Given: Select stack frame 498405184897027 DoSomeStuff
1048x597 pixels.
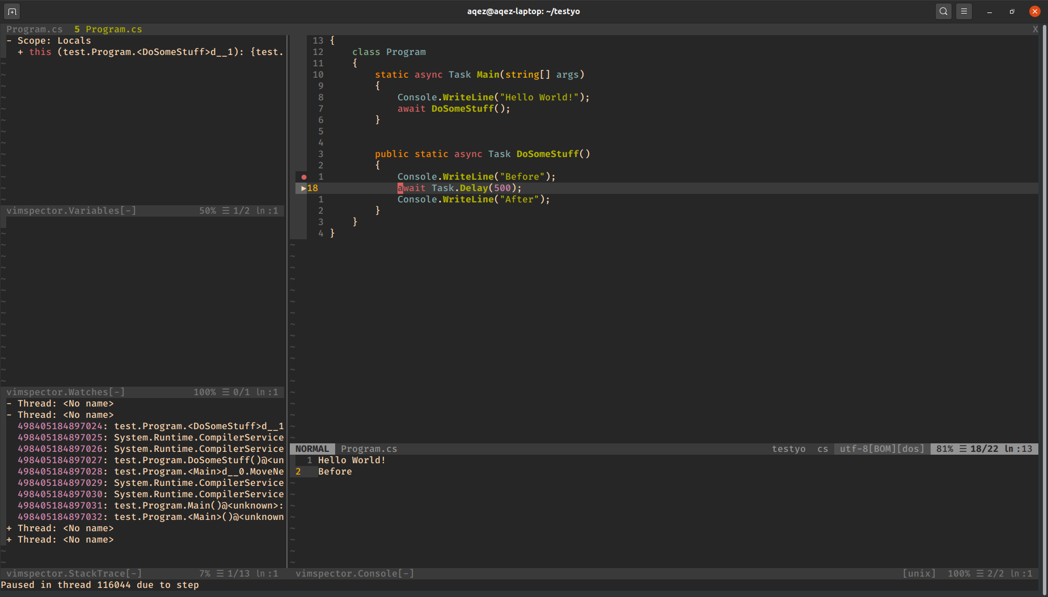Looking at the screenshot, I should click(x=151, y=460).
